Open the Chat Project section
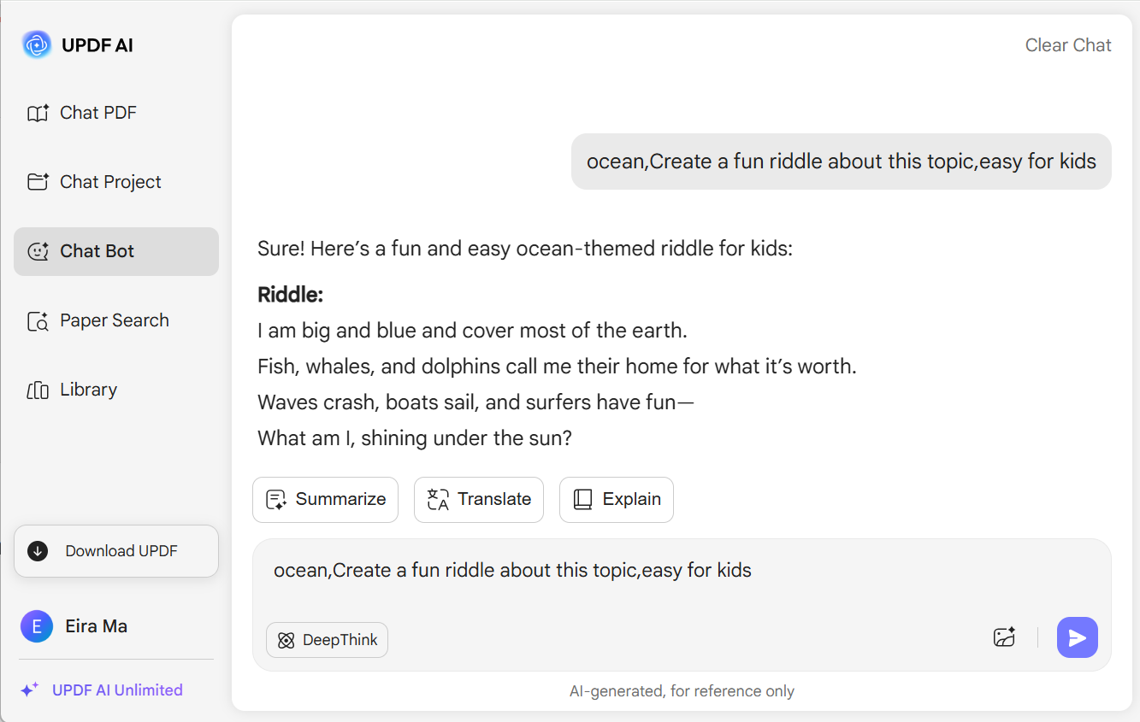The width and height of the screenshot is (1140, 722). pos(116,182)
